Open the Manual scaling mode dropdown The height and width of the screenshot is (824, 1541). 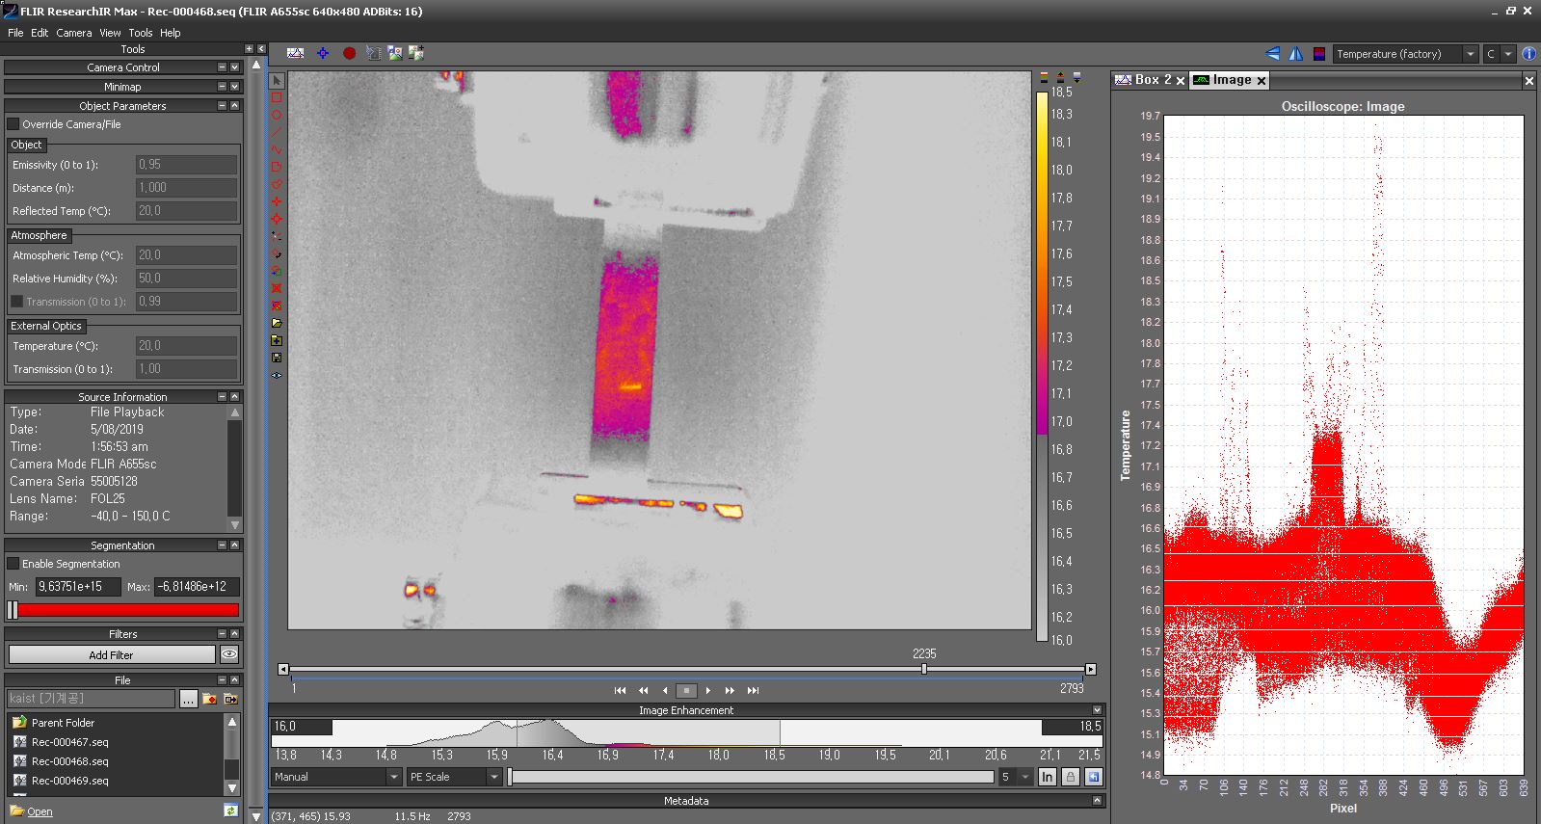[393, 777]
